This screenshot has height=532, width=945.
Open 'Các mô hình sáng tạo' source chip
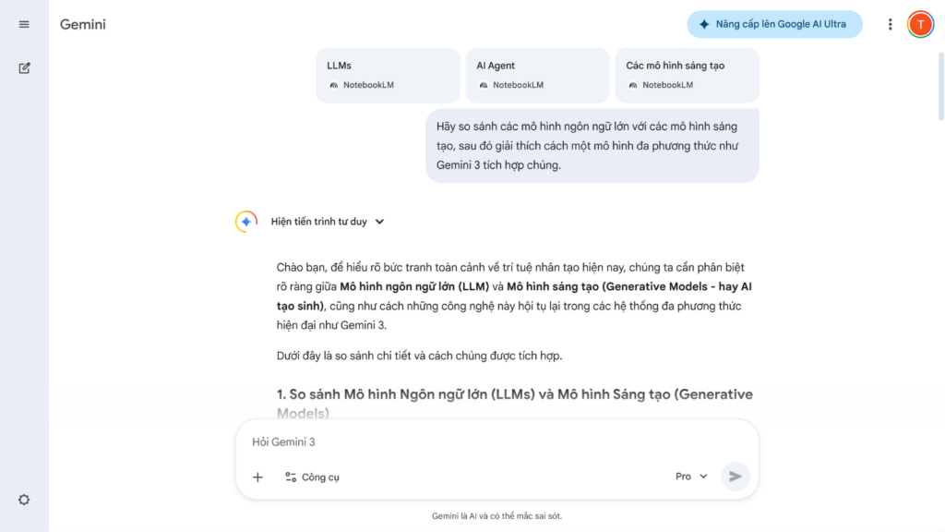pyautogui.click(x=687, y=75)
